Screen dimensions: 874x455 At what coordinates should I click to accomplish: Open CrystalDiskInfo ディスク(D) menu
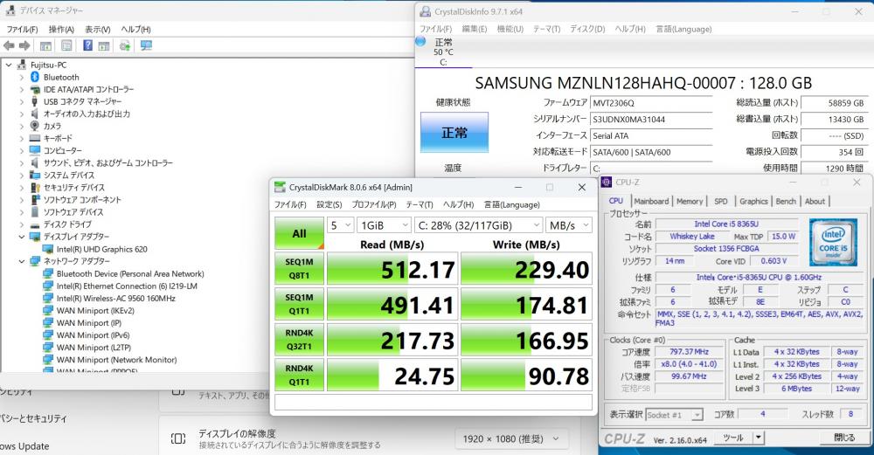click(x=587, y=29)
